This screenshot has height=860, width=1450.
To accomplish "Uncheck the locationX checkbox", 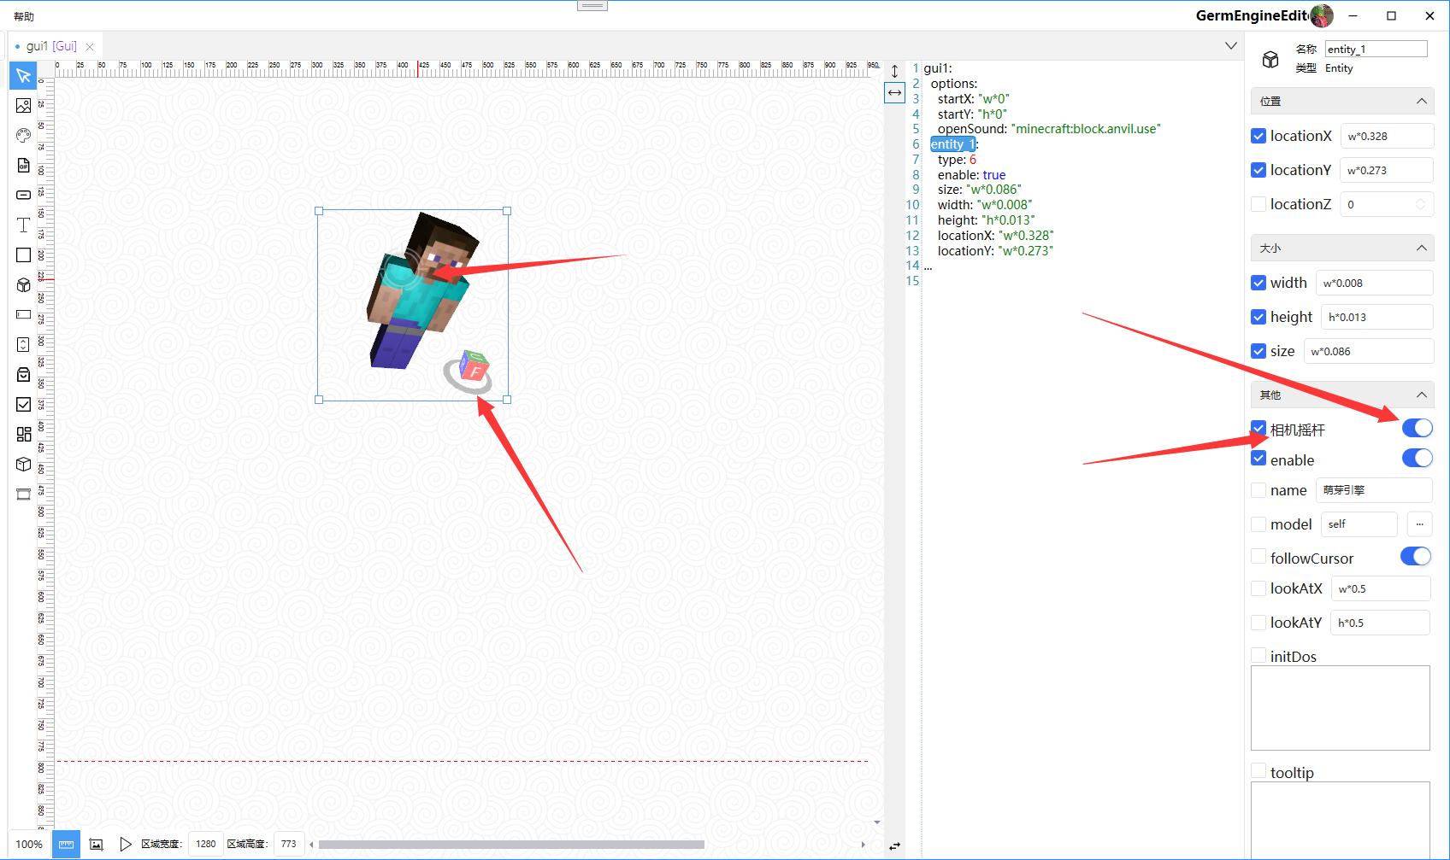I will (x=1258, y=136).
